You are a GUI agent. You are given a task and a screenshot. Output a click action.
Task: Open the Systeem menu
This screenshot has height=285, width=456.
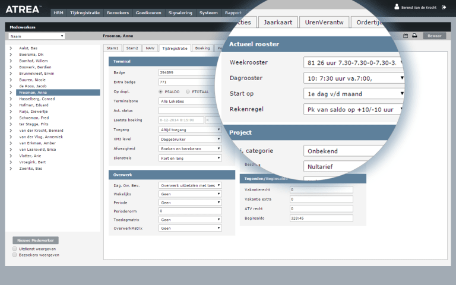(x=208, y=13)
